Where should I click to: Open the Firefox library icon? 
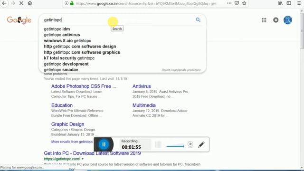coord(280,3)
